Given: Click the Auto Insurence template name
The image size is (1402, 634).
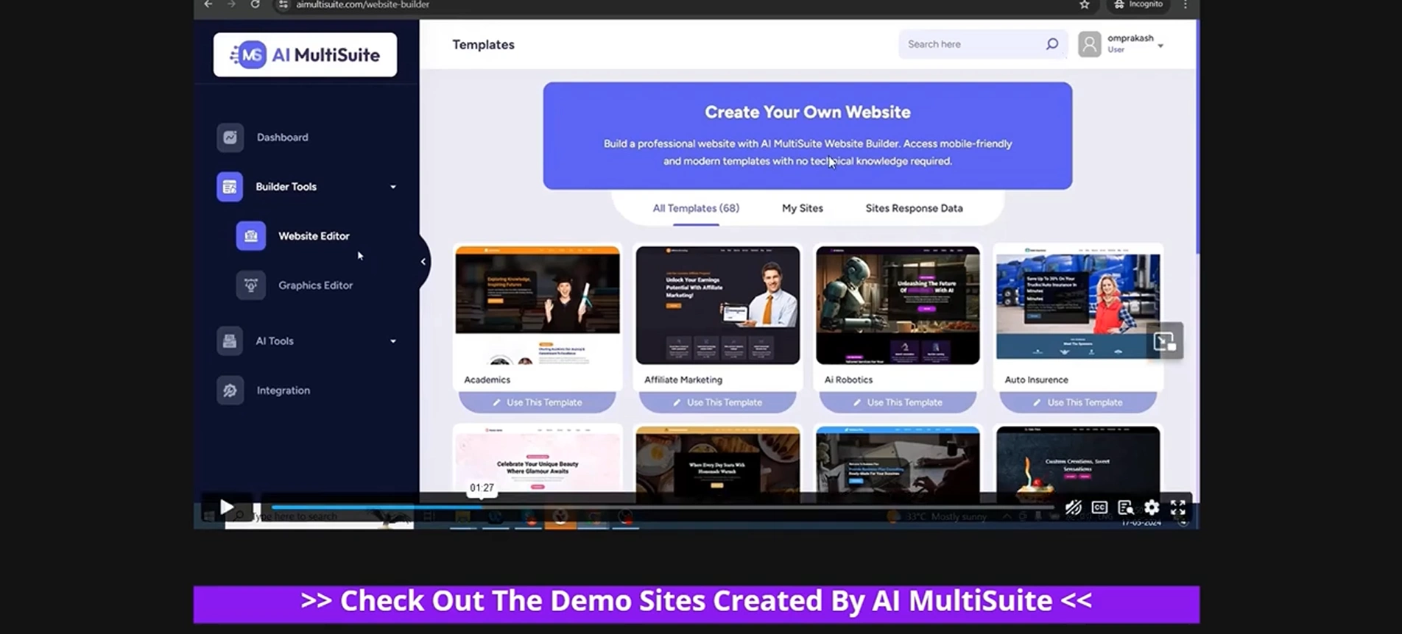Looking at the screenshot, I should tap(1036, 380).
